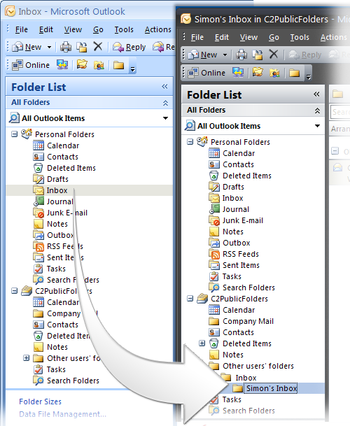Select Sent Items in Simon's Inbox window
Image resolution: width=350 pixels, height=426 pixels.
click(x=234, y=265)
